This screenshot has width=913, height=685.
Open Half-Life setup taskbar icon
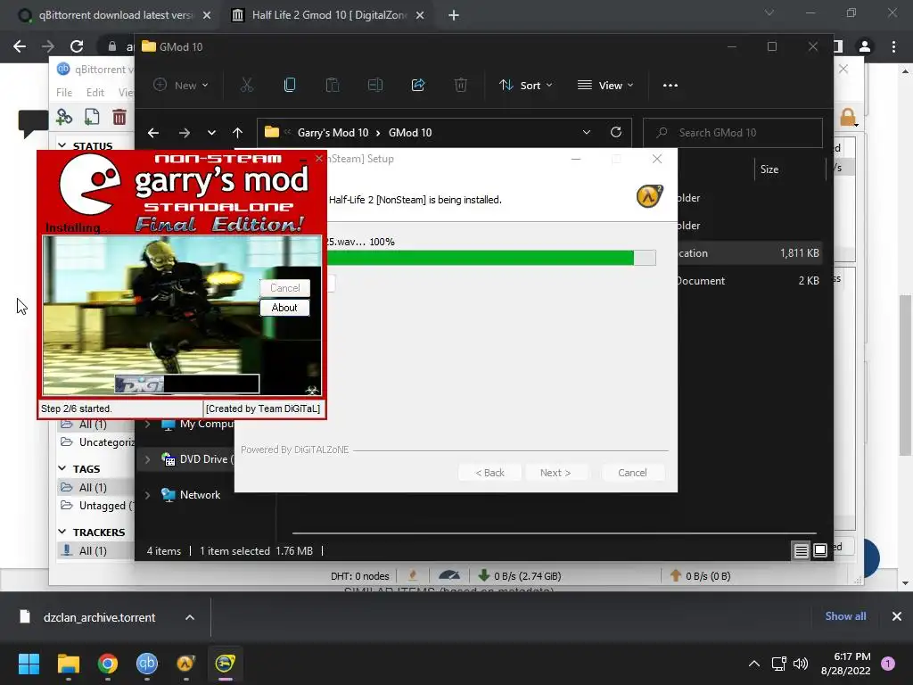pos(185,664)
